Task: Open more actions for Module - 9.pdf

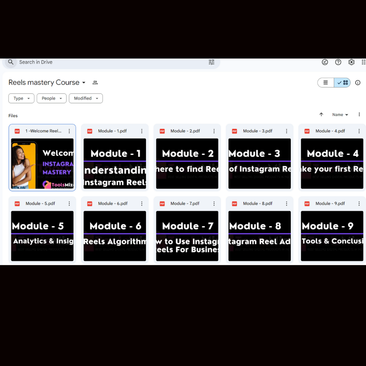Action: [359, 204]
